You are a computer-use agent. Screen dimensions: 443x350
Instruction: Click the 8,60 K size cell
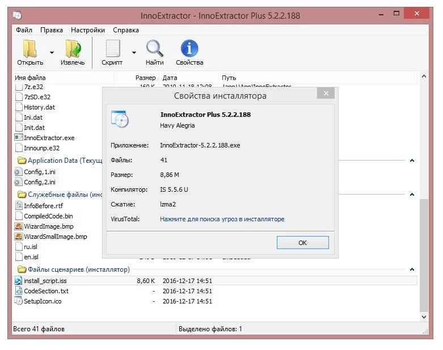coord(146,281)
